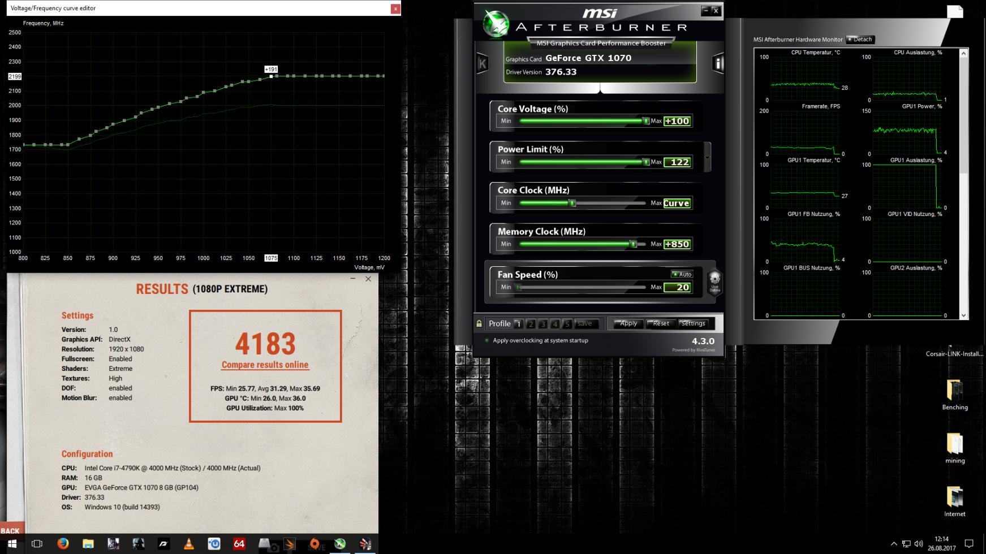Click the Save profile button
986x554 pixels.
[586, 324]
